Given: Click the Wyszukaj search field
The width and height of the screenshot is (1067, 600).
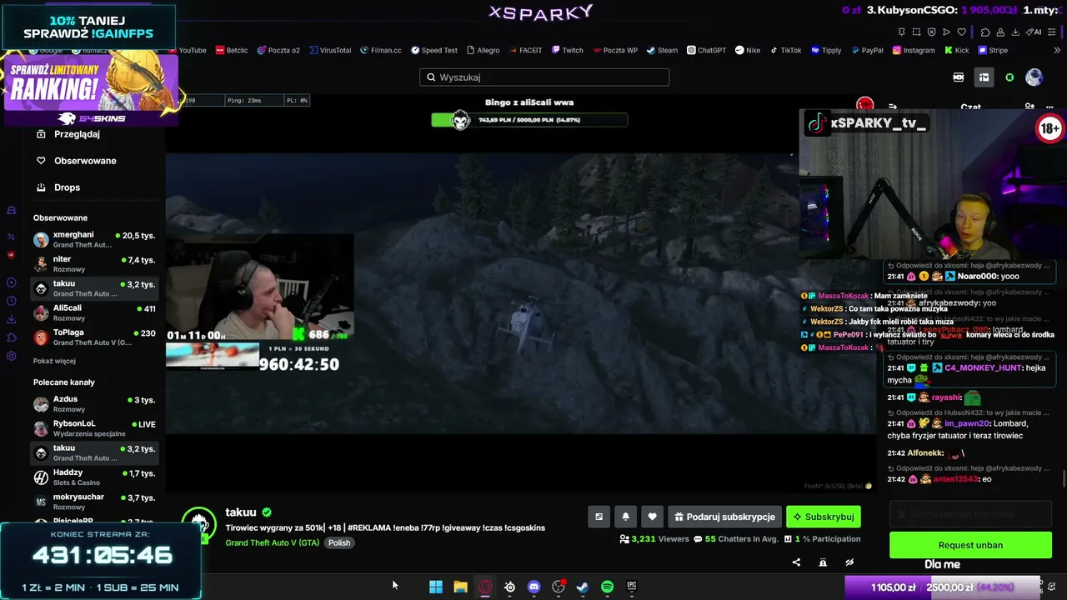Looking at the screenshot, I should tap(544, 77).
